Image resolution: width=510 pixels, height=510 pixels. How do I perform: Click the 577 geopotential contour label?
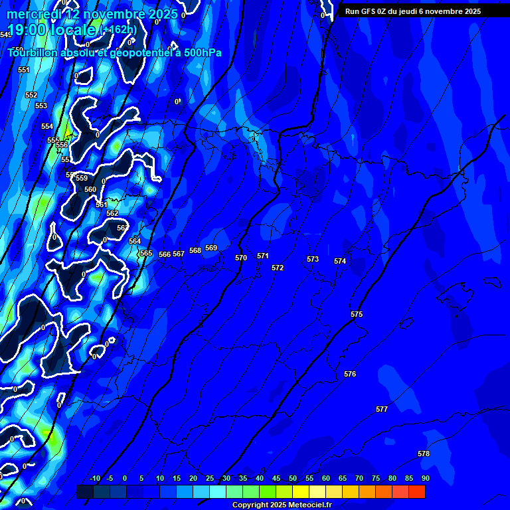382,410
